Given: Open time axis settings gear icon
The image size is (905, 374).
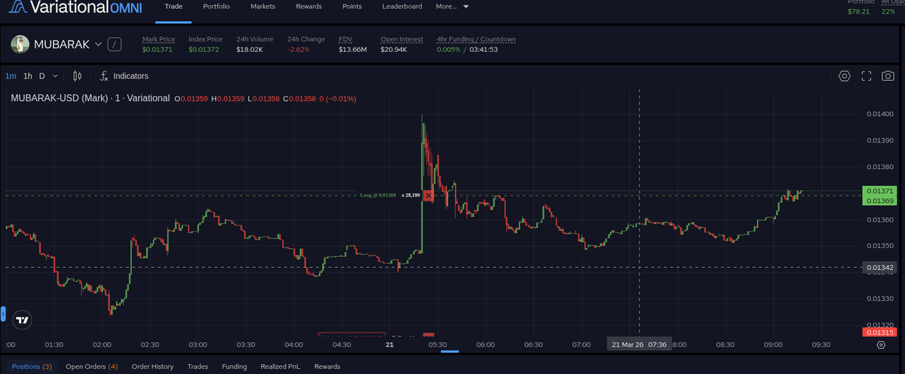Looking at the screenshot, I should click(880, 345).
